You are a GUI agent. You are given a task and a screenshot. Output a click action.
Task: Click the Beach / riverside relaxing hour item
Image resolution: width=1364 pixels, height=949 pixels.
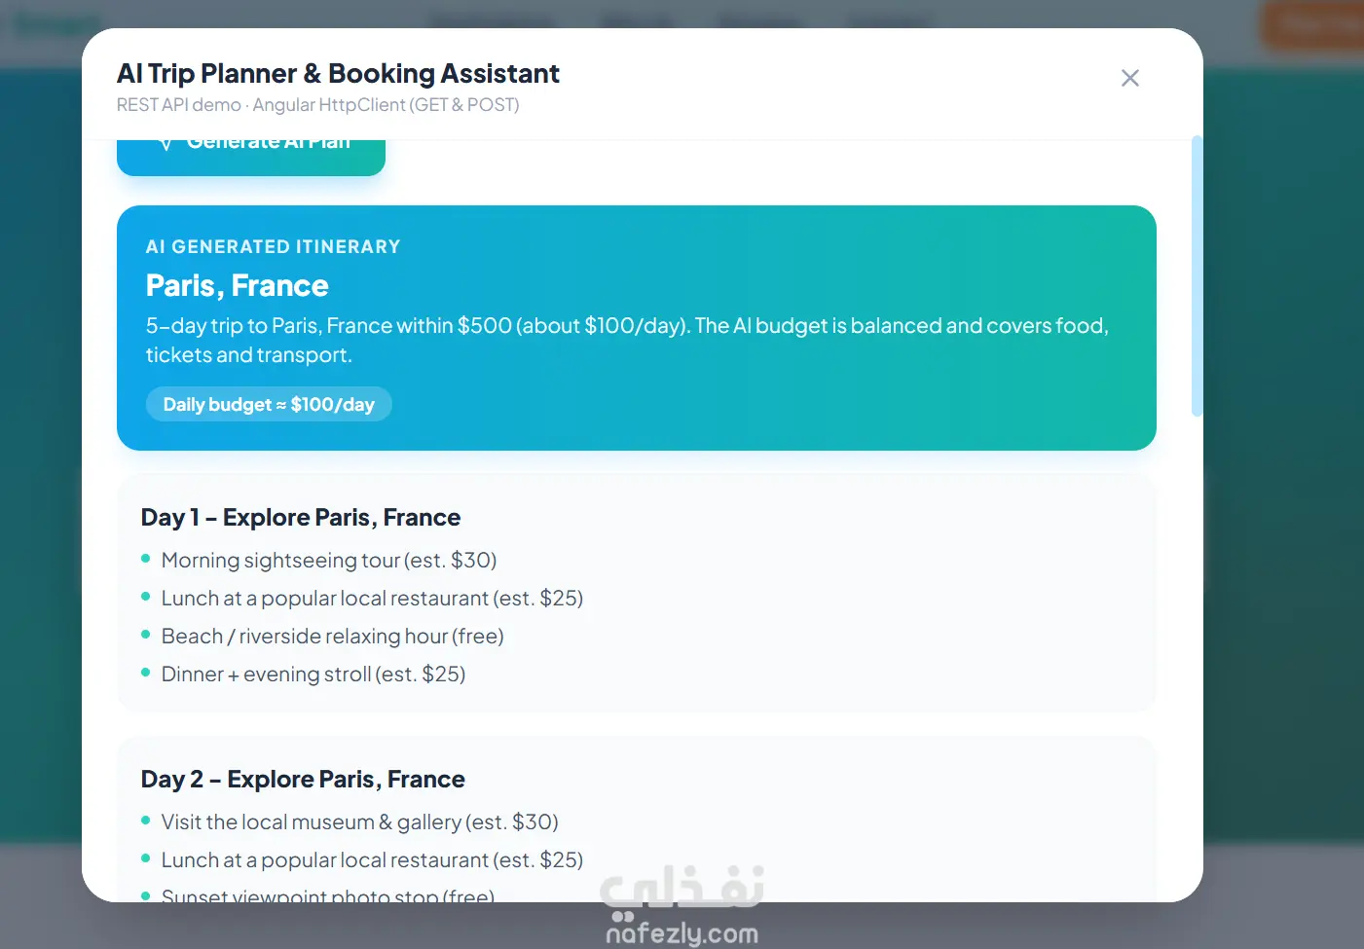point(332,636)
